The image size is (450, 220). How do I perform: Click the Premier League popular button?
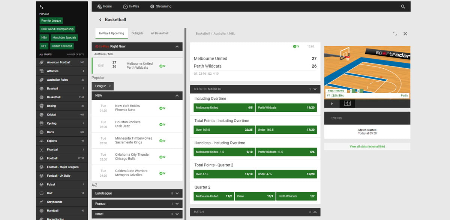51,21
